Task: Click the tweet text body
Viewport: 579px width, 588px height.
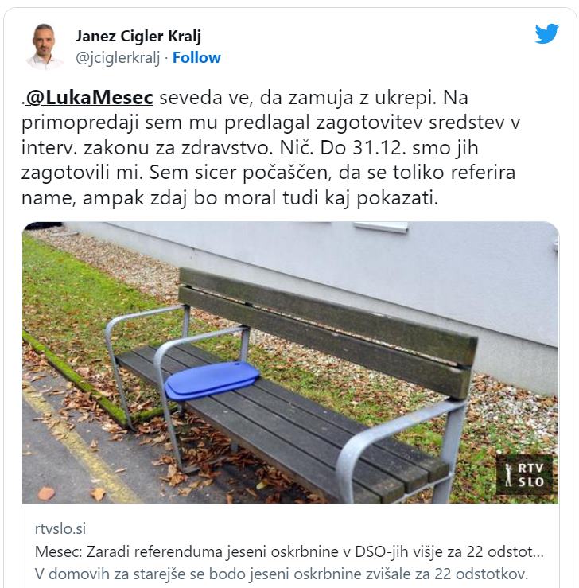Action: tap(270, 148)
